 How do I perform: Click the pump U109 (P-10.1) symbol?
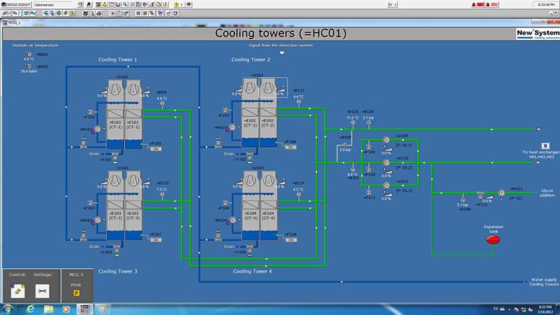coord(386,140)
